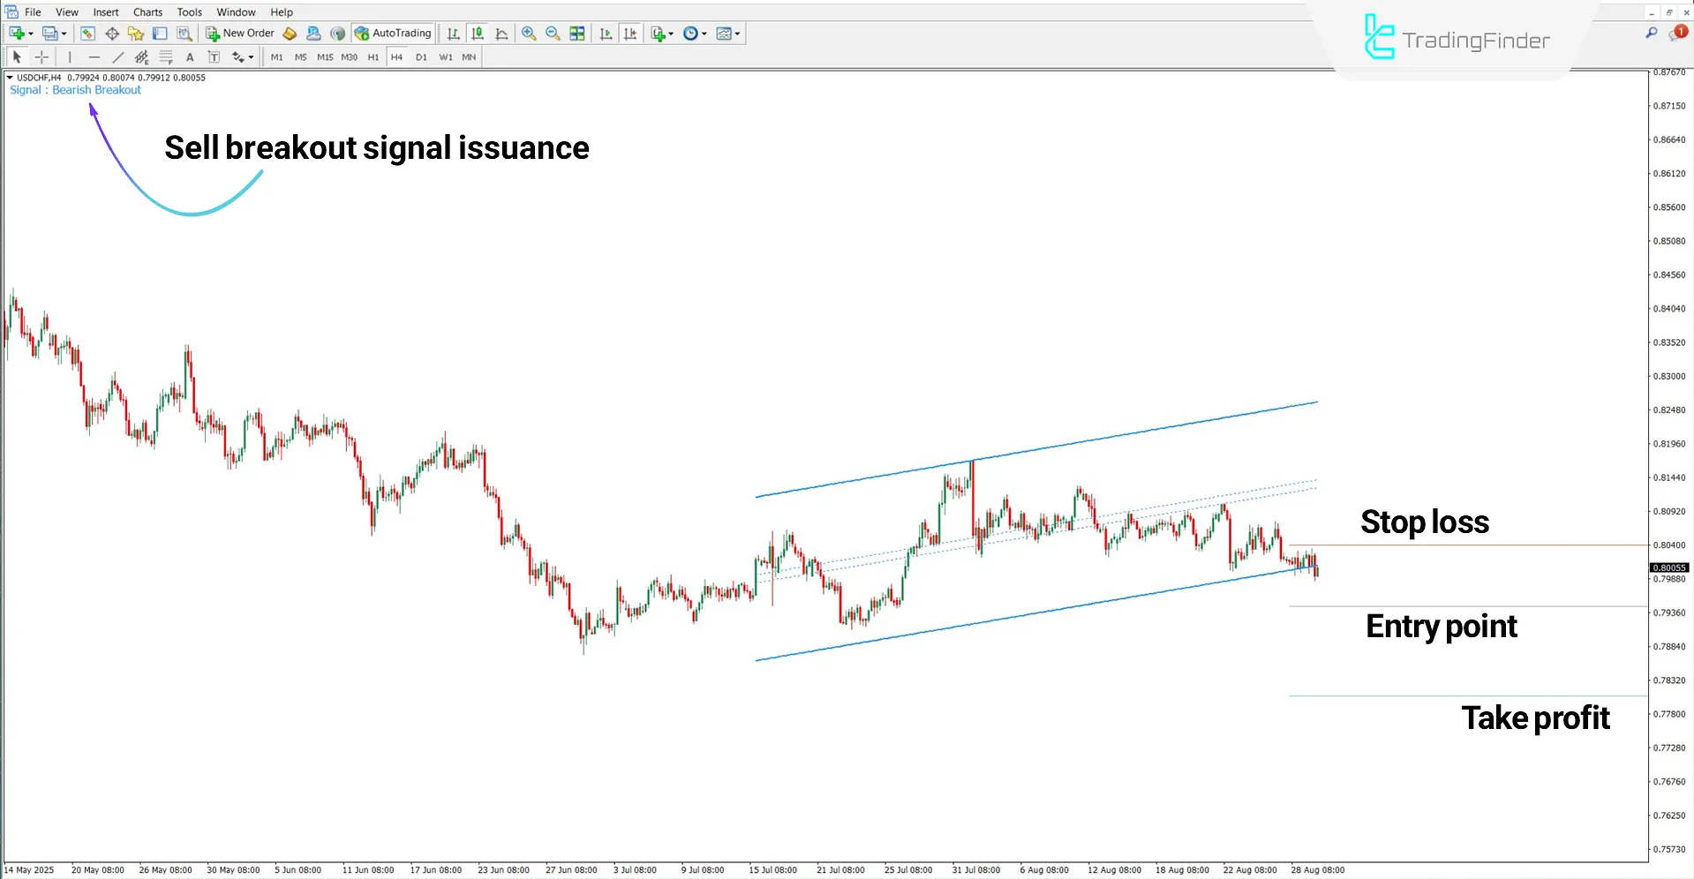Toggle the chart shift feature
This screenshot has width=1694, height=879.
coord(630,34)
